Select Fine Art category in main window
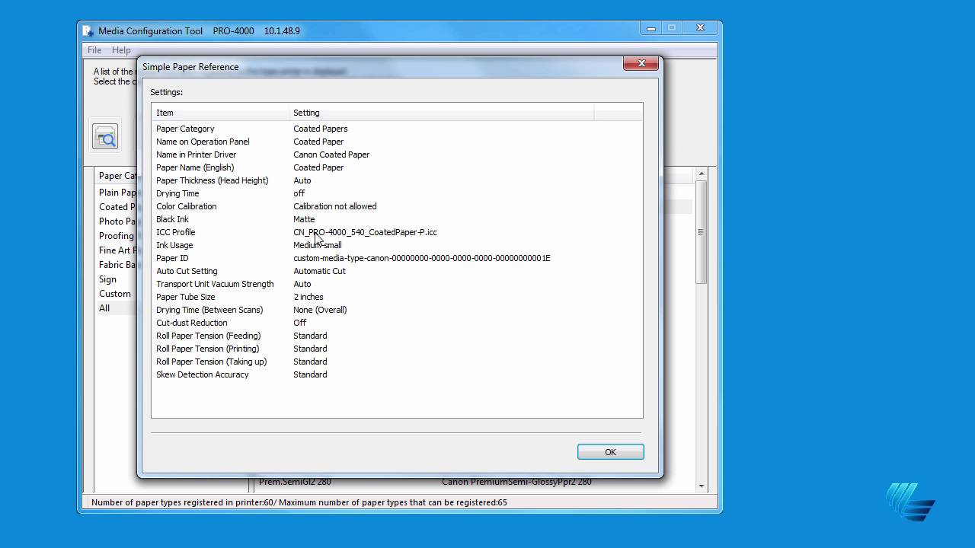975x548 pixels. tap(117, 250)
